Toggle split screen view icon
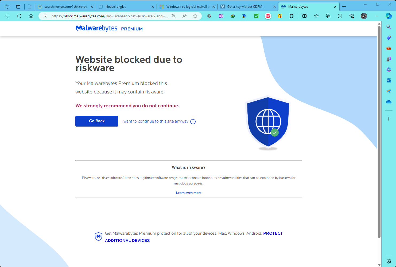 [x=304, y=16]
